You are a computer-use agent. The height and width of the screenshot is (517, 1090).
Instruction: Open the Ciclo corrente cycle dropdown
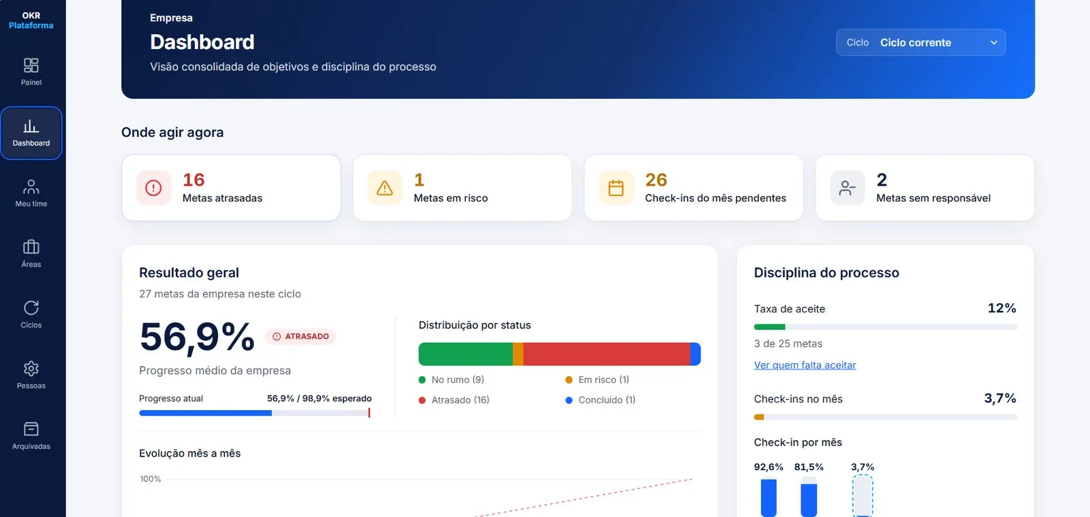click(x=921, y=42)
